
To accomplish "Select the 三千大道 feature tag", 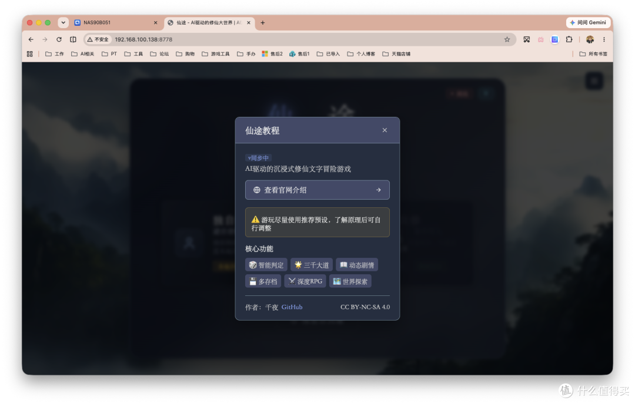I will [x=312, y=265].
